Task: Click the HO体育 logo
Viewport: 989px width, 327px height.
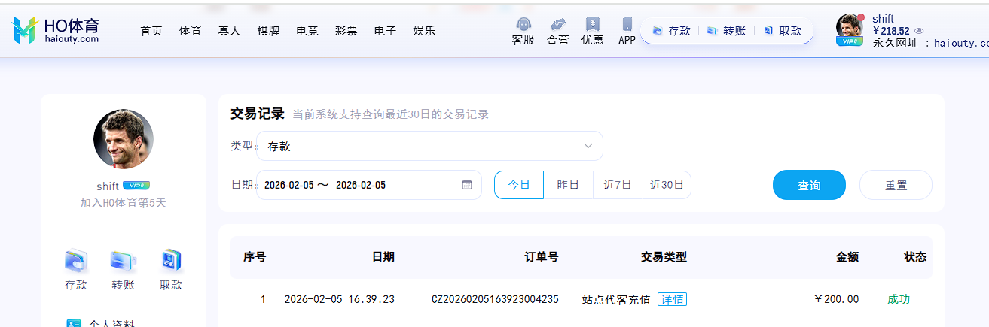Action: point(56,29)
